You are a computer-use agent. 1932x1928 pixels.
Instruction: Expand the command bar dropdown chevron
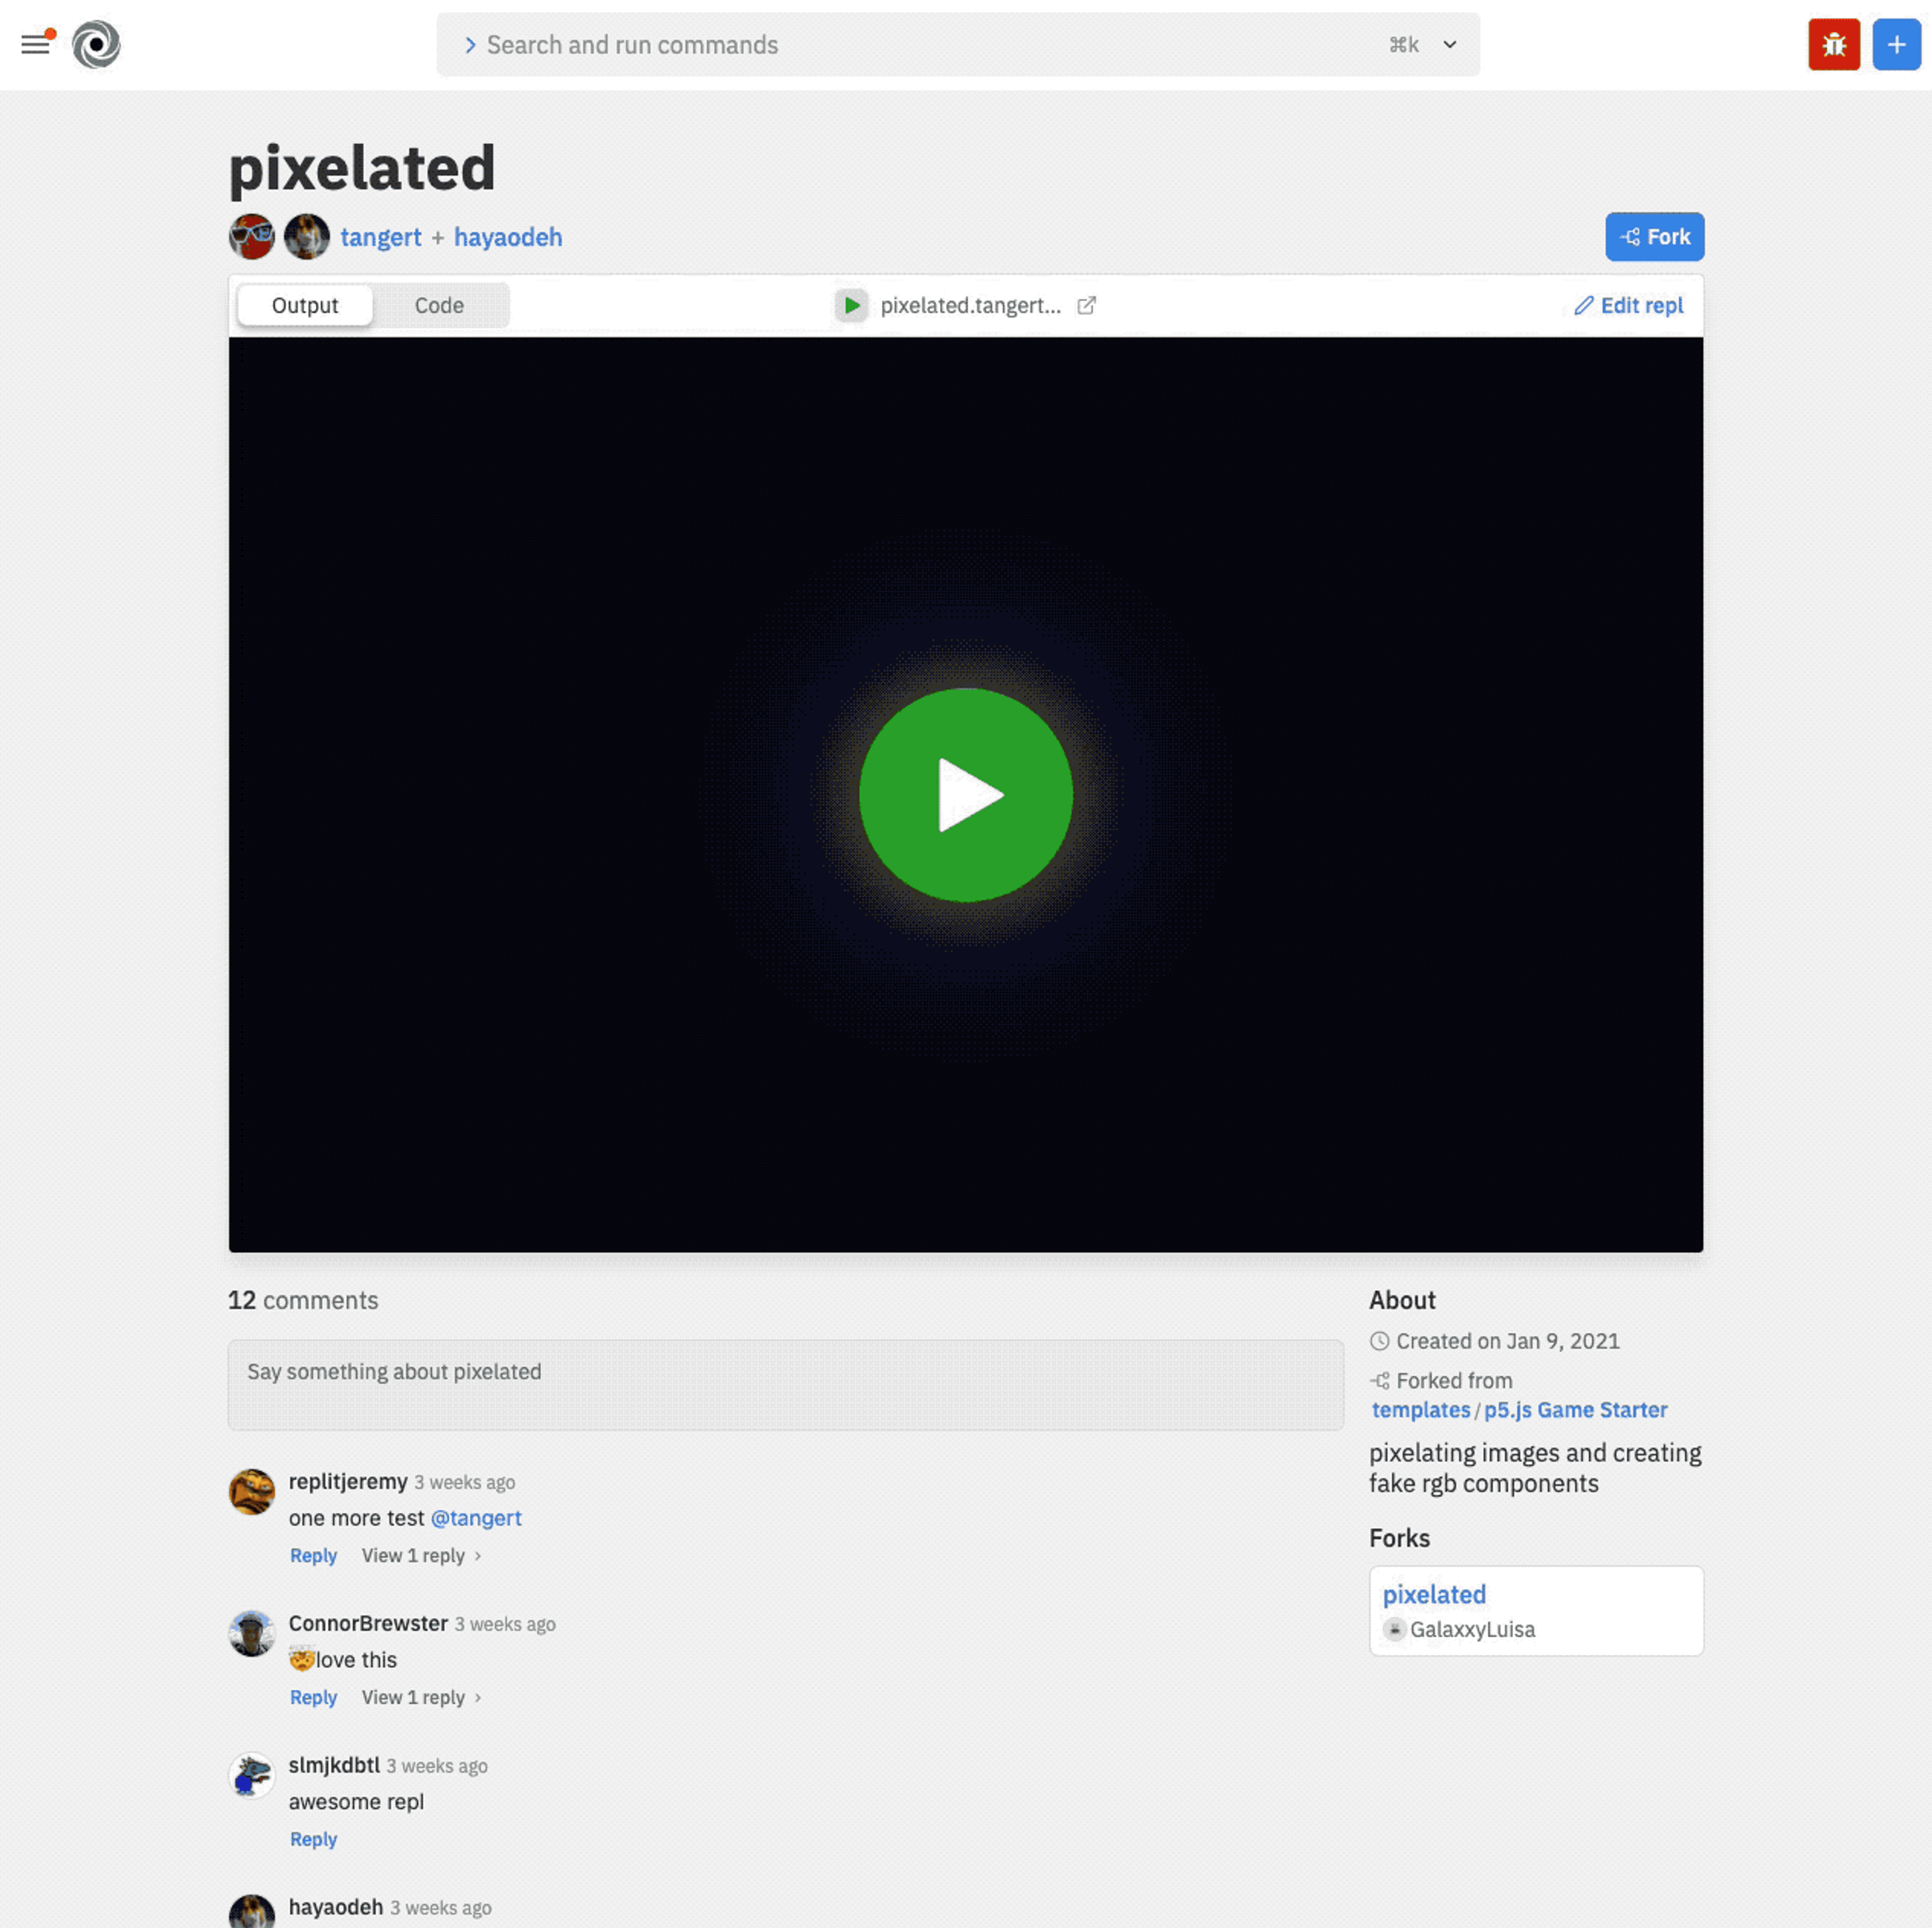click(1449, 44)
